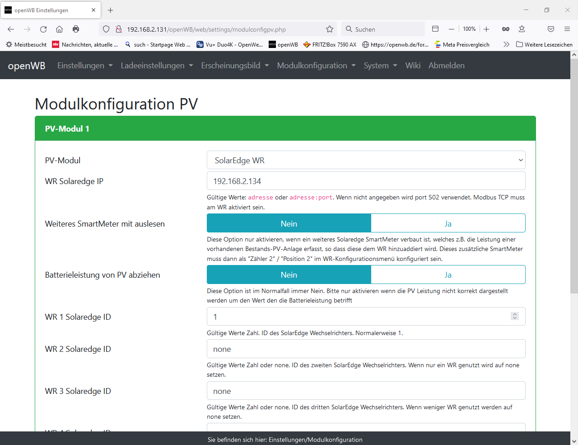This screenshot has width=578, height=445.
Task: Expand the Modulkonfiguration navigation dropdown
Action: pyautogui.click(x=316, y=66)
